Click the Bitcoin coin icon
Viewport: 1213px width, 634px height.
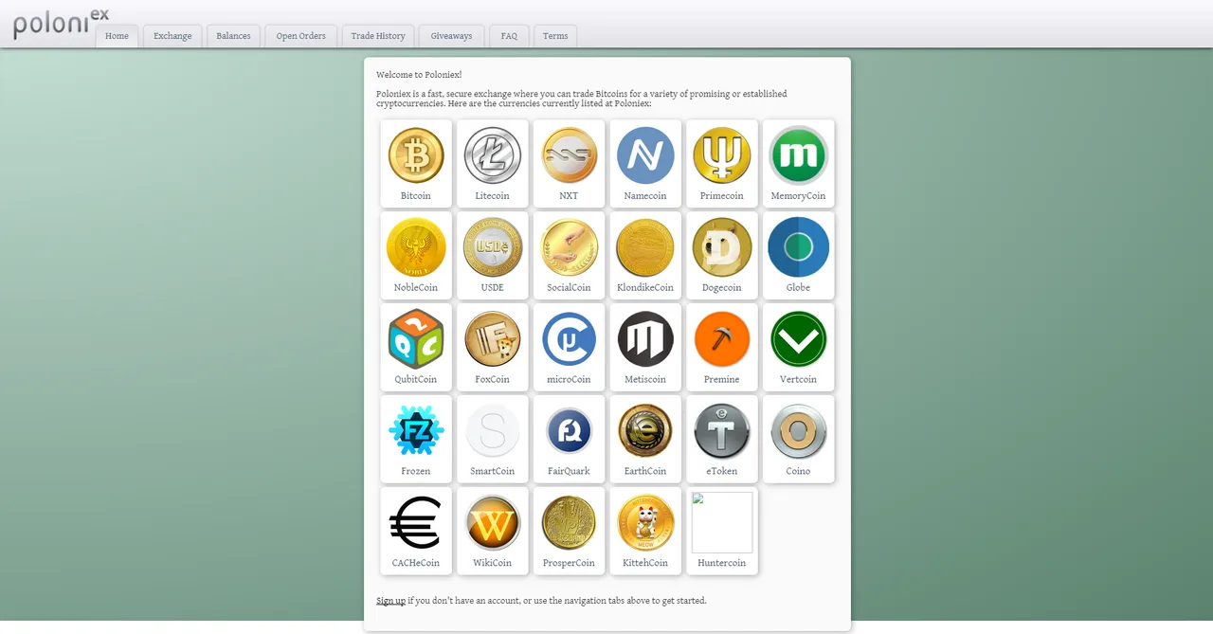pyautogui.click(x=416, y=155)
